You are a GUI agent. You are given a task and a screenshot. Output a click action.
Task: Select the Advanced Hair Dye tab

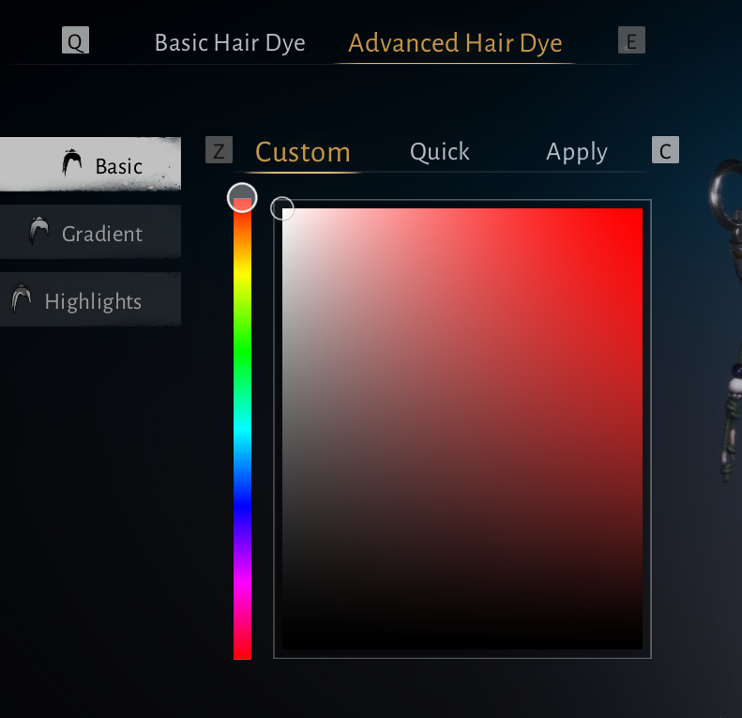[455, 43]
